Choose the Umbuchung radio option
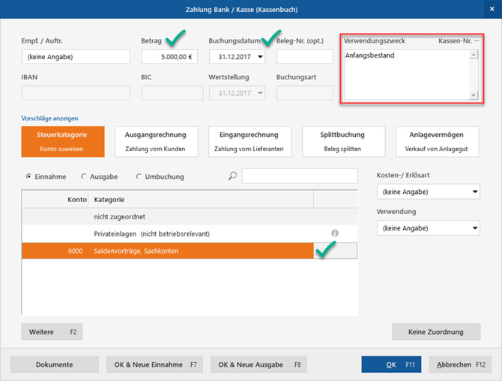Image resolution: width=502 pixels, height=381 pixels. click(x=139, y=177)
